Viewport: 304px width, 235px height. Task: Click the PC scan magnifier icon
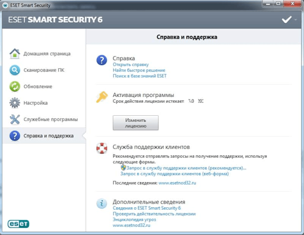tap(15, 70)
